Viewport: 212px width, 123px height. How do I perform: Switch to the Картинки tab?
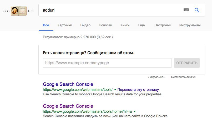[65, 25]
